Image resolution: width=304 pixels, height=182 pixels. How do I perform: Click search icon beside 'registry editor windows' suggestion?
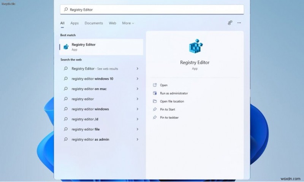coord(66,109)
